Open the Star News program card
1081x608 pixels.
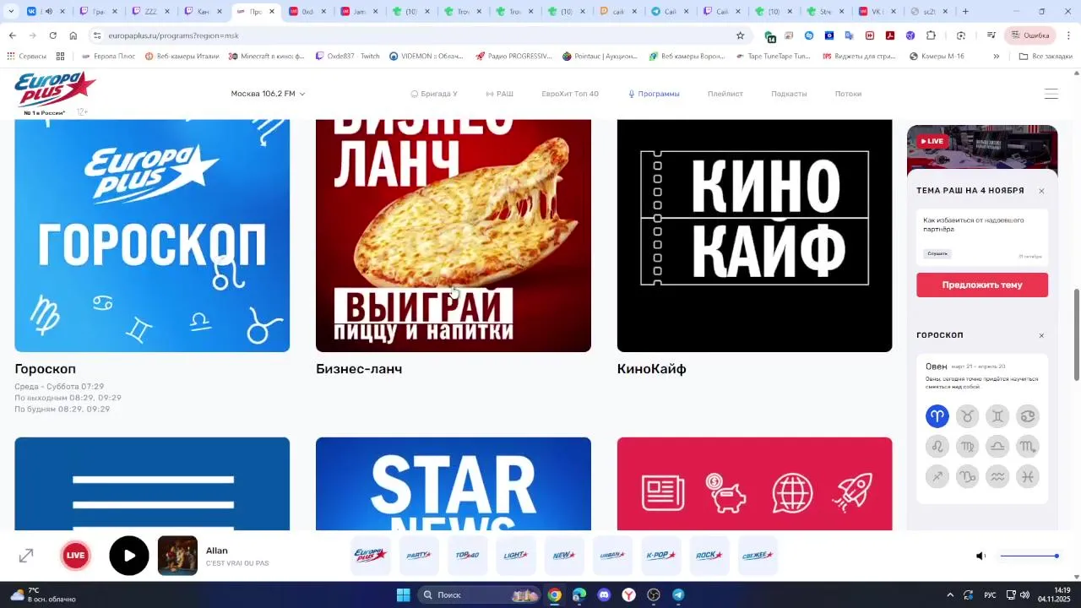[454, 484]
